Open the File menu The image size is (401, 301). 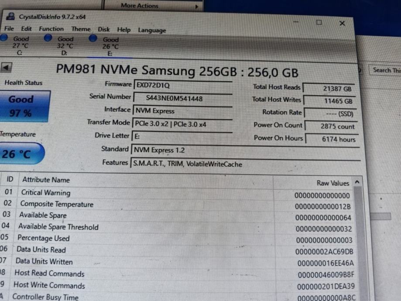pyautogui.click(x=9, y=28)
